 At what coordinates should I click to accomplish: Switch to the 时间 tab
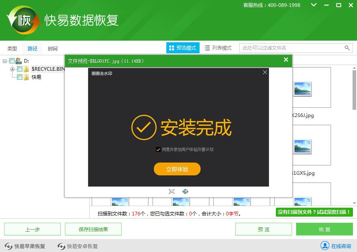pos(52,48)
